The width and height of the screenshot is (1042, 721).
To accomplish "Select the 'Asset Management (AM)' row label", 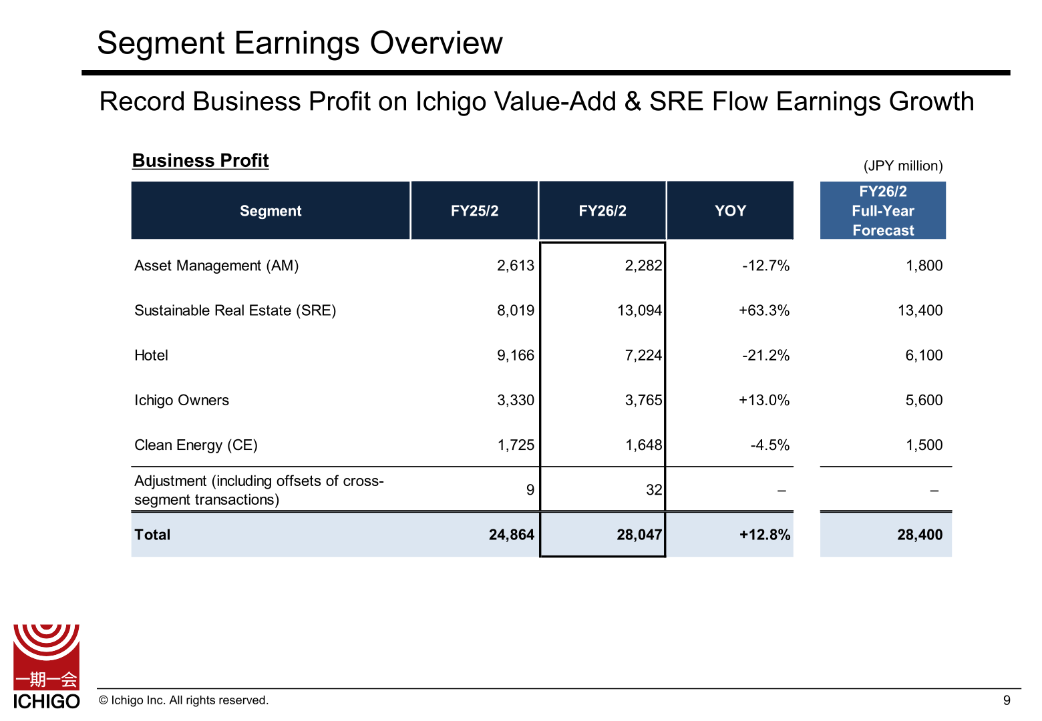I will [x=216, y=266].
